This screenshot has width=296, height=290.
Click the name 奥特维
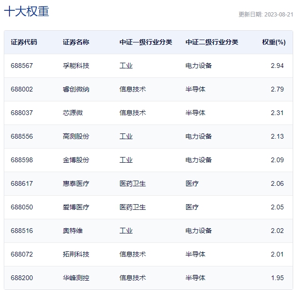click(x=73, y=231)
